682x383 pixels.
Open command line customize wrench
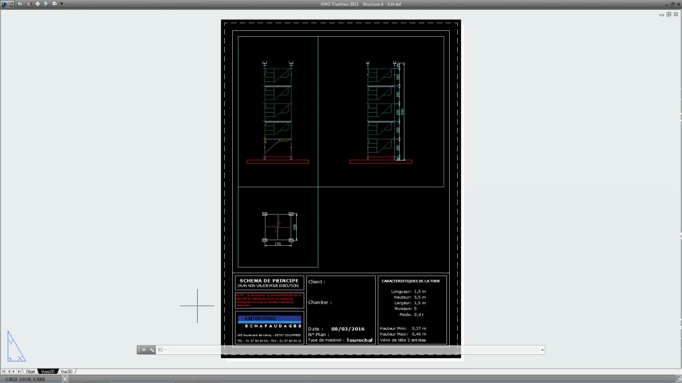[x=151, y=349]
